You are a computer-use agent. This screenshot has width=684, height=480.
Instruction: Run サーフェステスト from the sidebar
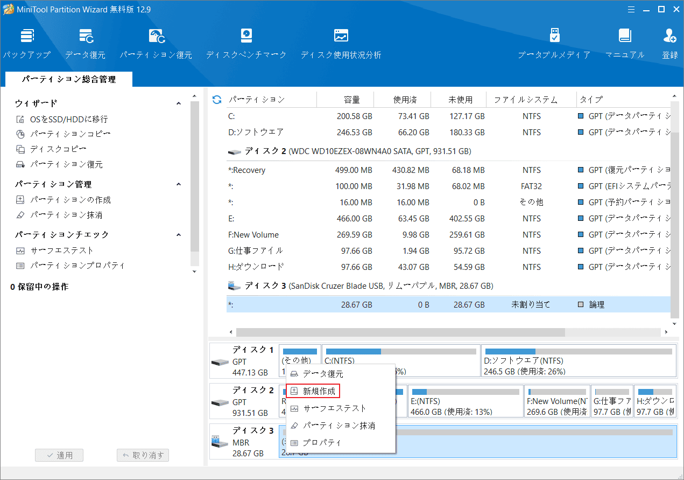[x=62, y=251]
